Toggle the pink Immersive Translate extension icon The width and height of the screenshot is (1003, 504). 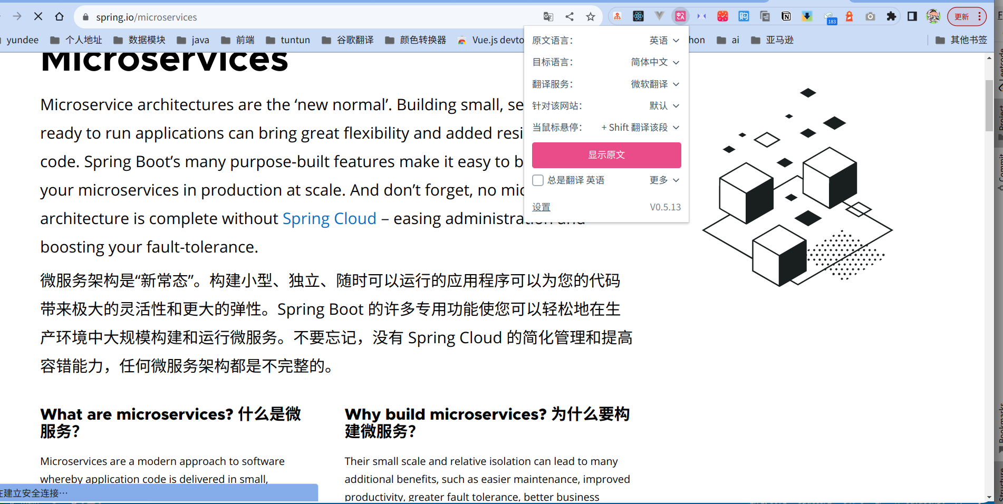[680, 17]
